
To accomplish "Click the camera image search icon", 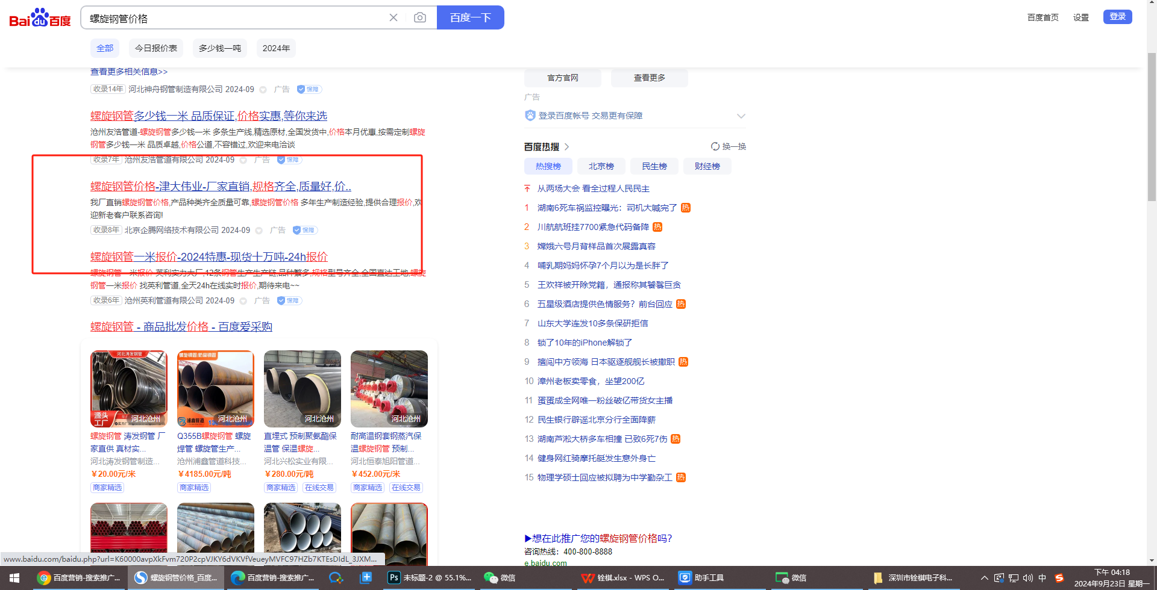I will [420, 18].
